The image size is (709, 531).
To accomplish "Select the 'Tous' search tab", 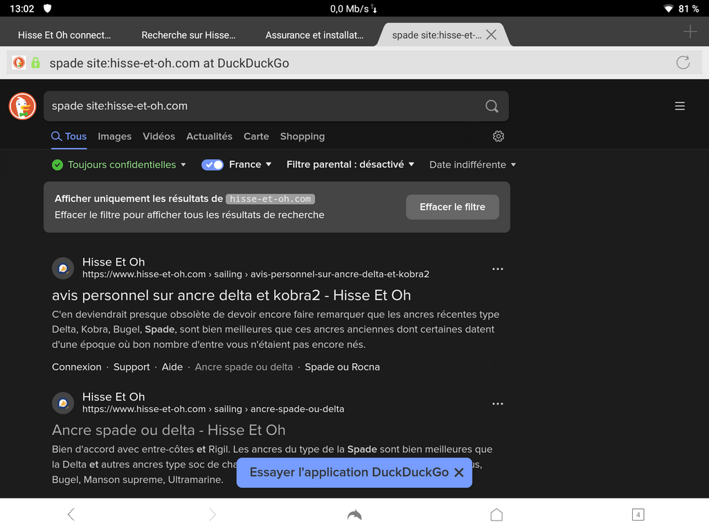I will [x=69, y=136].
